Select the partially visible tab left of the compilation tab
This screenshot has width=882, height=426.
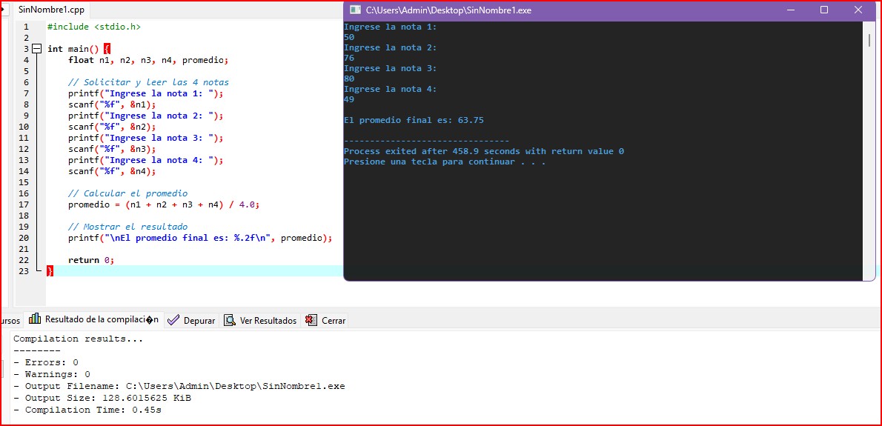click(10, 321)
